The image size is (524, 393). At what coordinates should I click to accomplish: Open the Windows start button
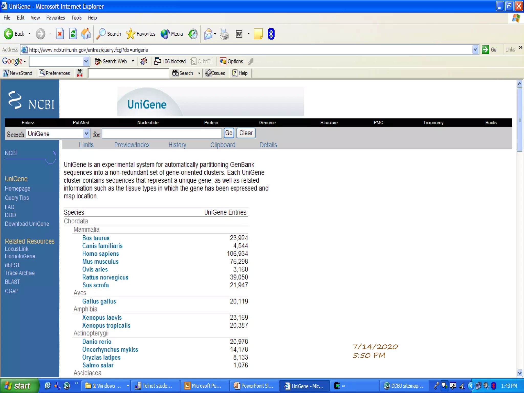pos(18,386)
